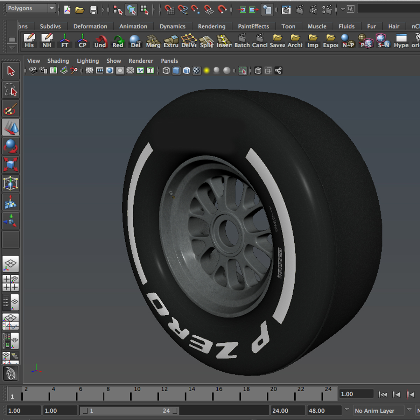
Task: Toggle snap to curves magnet
Action: (183, 10)
